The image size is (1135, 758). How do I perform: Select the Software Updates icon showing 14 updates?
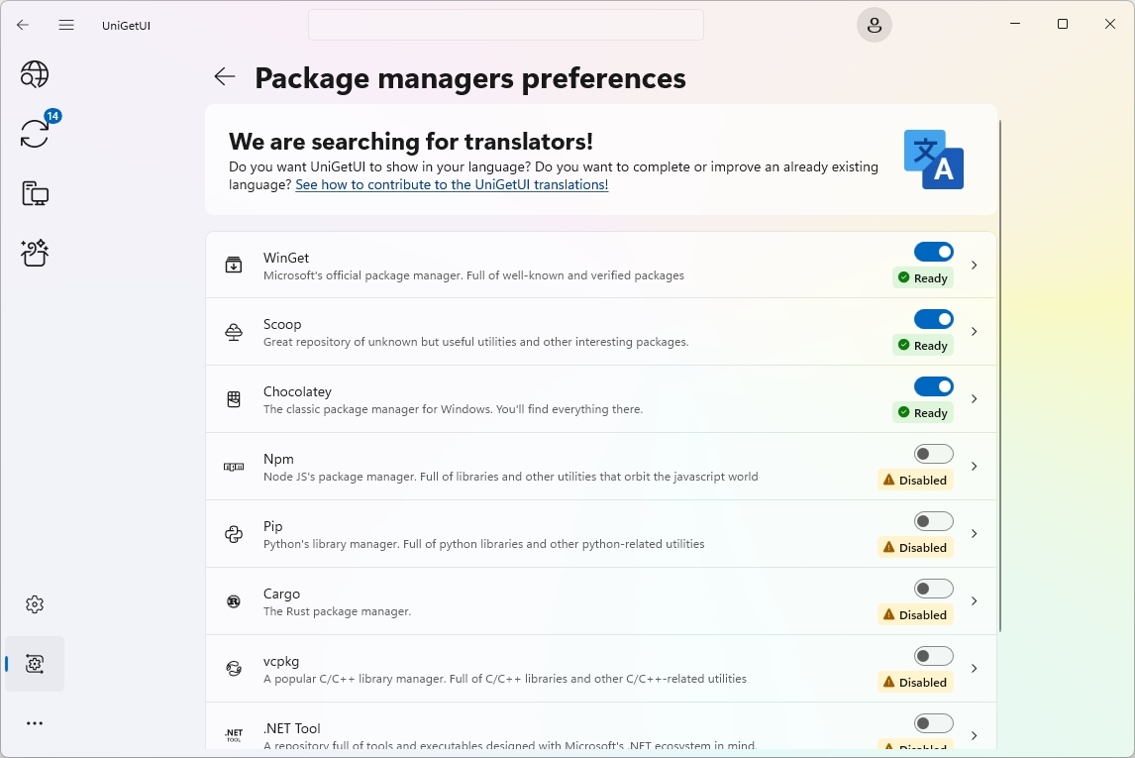coord(35,133)
